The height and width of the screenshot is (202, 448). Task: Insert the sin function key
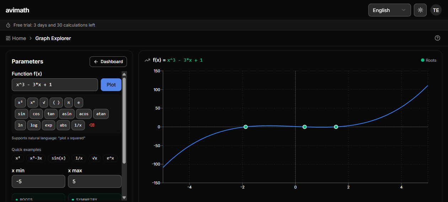pos(22,114)
